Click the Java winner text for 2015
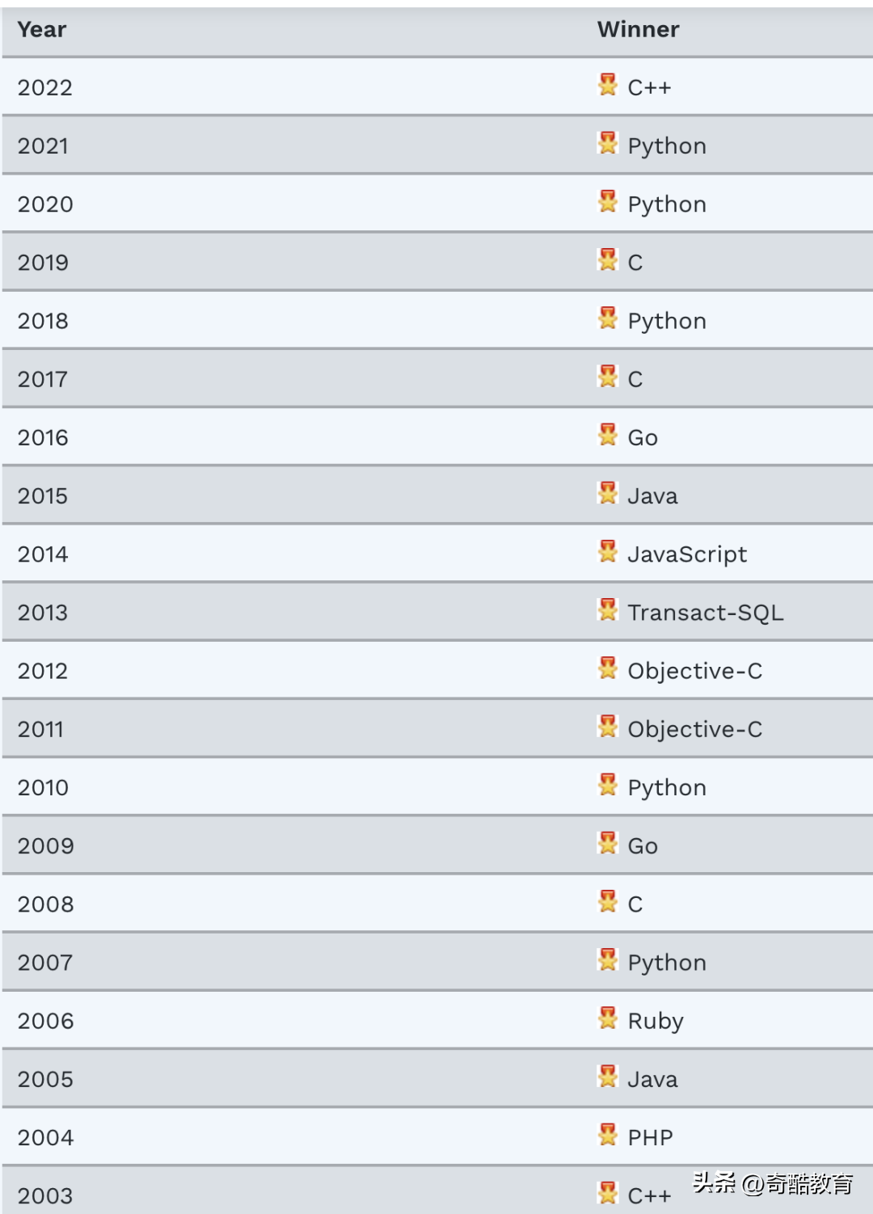The image size is (873, 1214). [652, 496]
